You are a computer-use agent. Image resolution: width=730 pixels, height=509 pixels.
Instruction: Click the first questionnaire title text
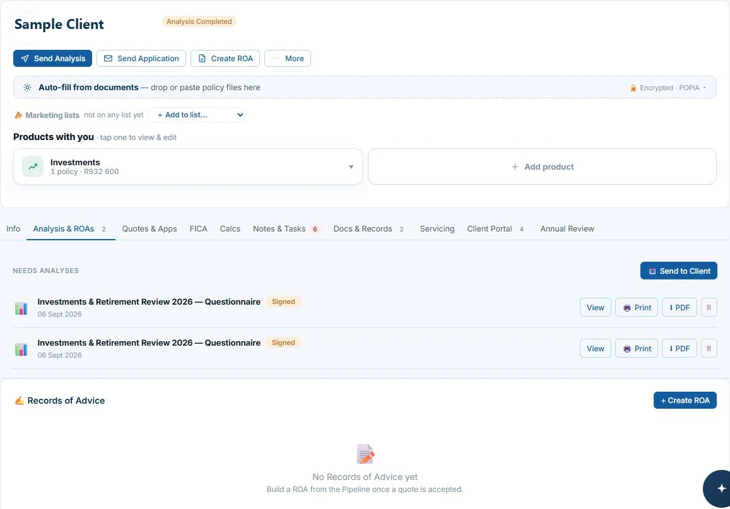tap(149, 301)
